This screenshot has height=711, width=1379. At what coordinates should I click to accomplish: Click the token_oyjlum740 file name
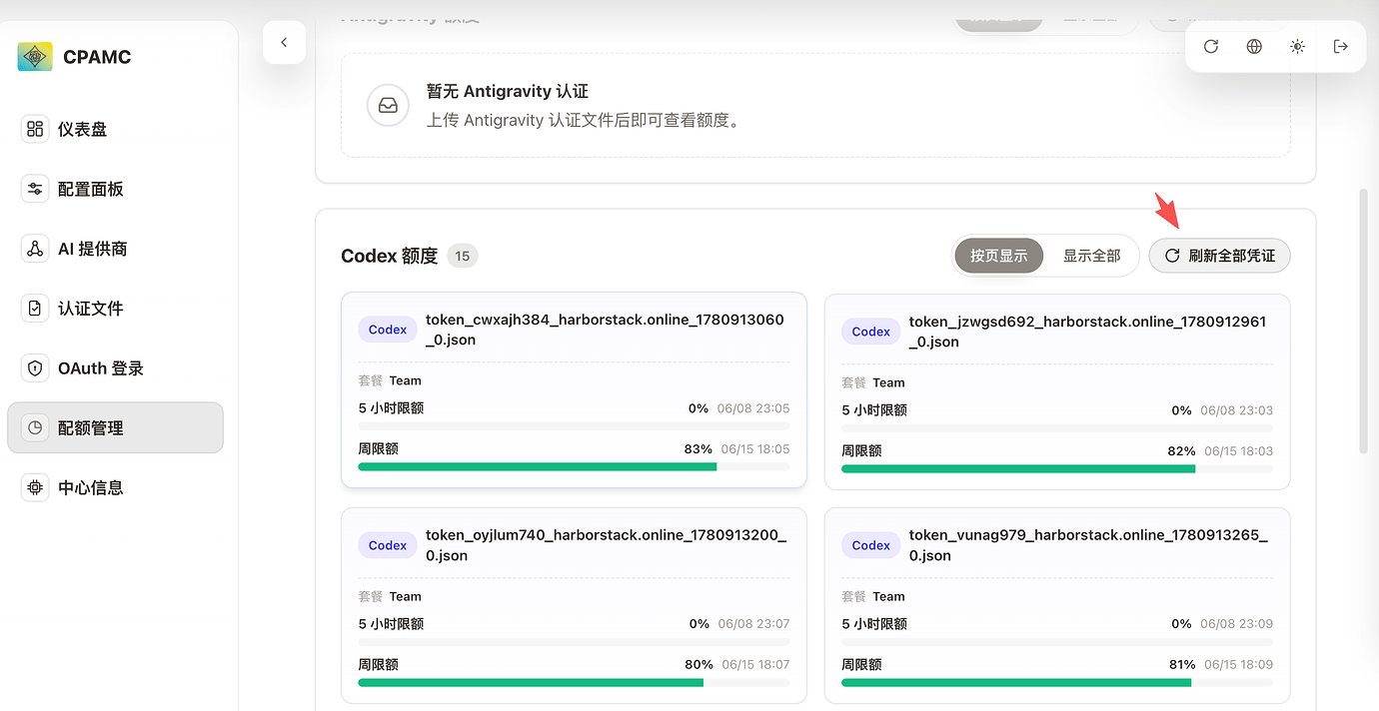(x=606, y=545)
